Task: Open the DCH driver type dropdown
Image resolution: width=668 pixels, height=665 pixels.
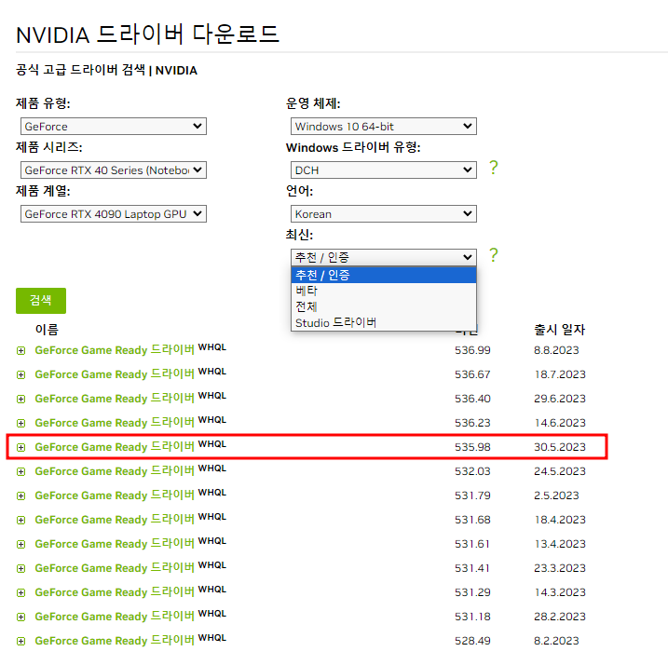Action: click(384, 170)
